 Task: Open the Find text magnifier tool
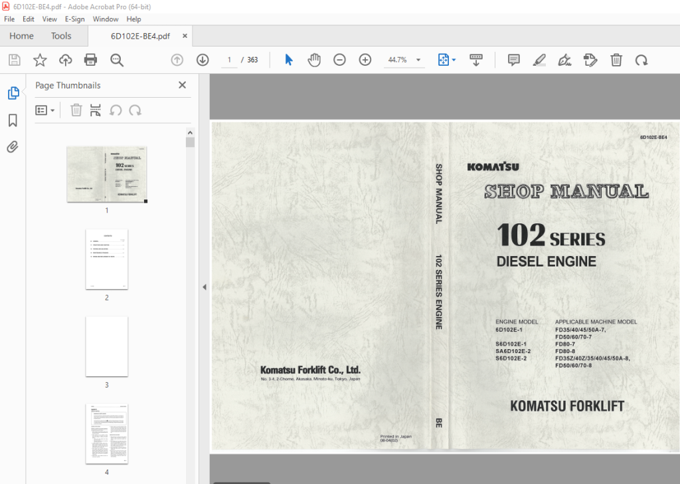click(x=117, y=60)
